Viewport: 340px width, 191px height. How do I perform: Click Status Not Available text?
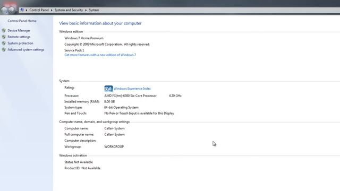coord(79,162)
